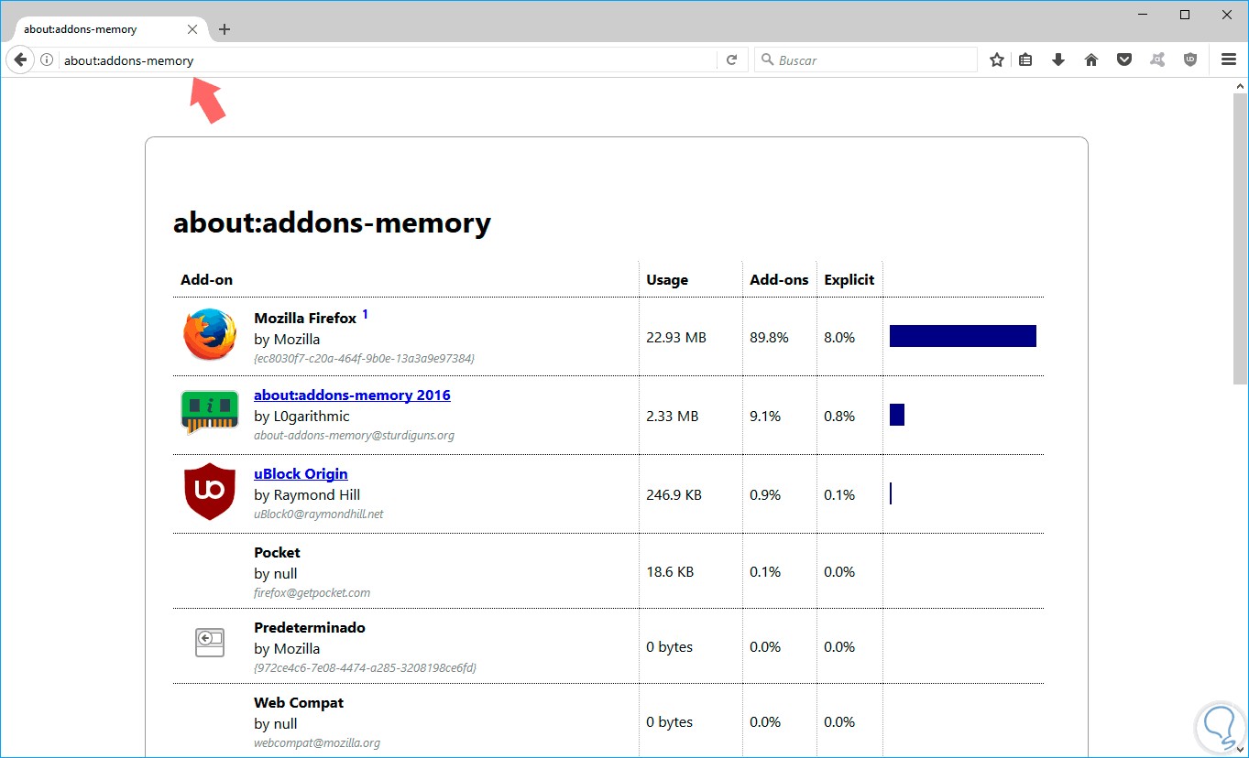Screen dimensions: 1249x758
Task: Reload the current page
Action: [731, 60]
